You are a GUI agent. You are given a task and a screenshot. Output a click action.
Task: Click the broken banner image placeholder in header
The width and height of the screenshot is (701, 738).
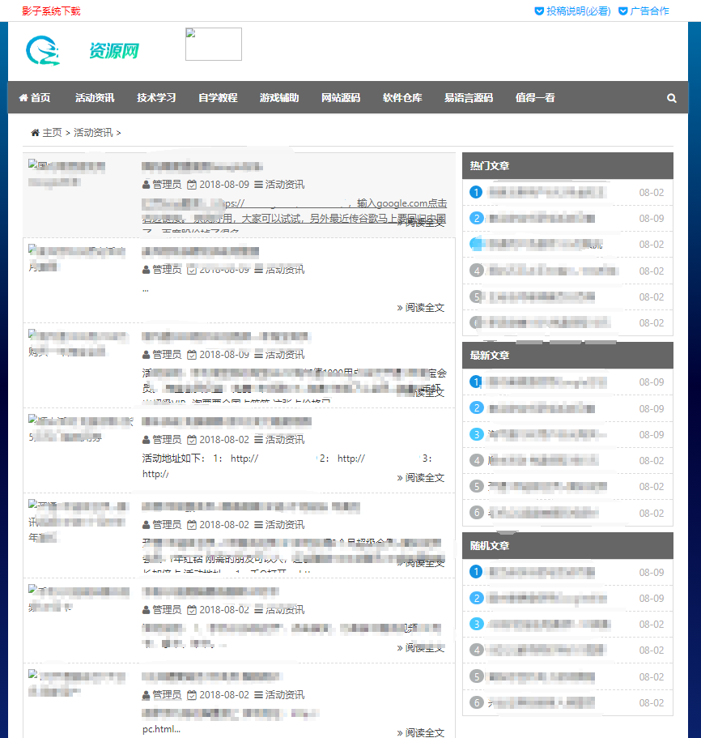[213, 44]
